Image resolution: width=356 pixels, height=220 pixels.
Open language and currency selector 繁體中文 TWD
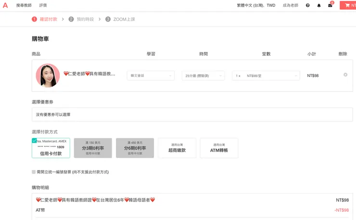click(x=256, y=5)
